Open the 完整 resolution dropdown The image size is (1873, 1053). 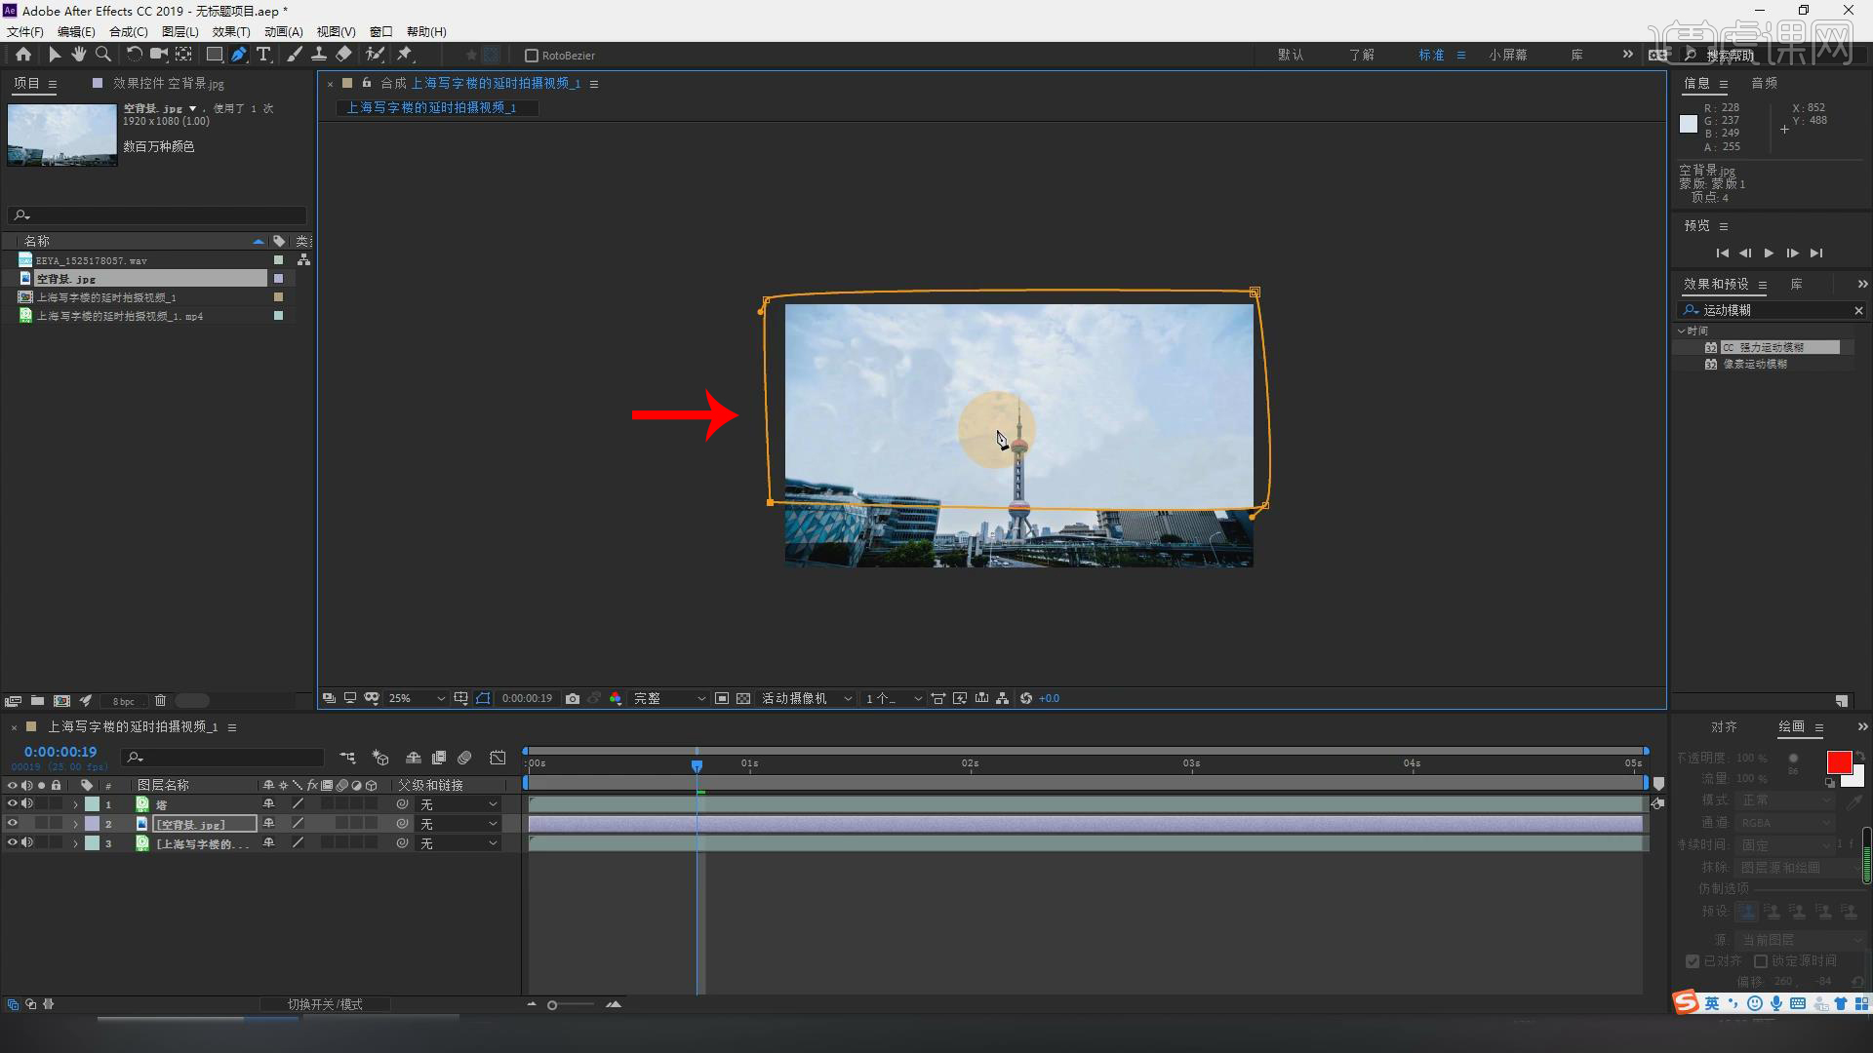[x=669, y=698]
